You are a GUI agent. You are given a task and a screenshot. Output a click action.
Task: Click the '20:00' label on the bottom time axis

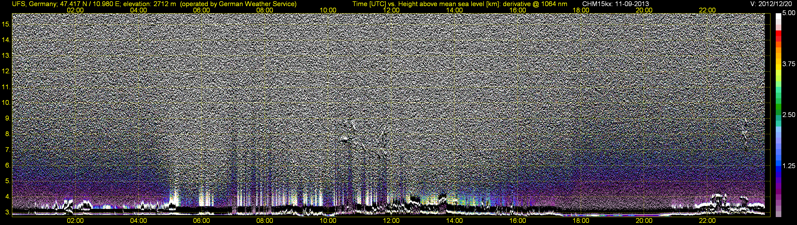click(644, 221)
